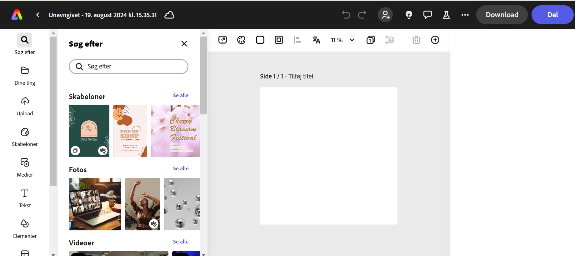The width and height of the screenshot is (575, 256).
Task: Go back using the arrow beside the title
Action: (38, 15)
